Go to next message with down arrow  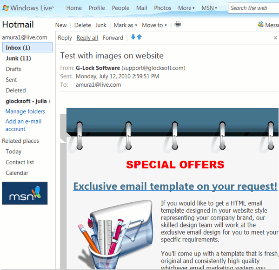(x=133, y=37)
